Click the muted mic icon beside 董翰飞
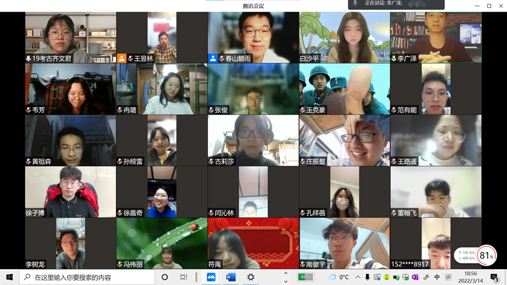The width and height of the screenshot is (507, 285). tap(394, 213)
